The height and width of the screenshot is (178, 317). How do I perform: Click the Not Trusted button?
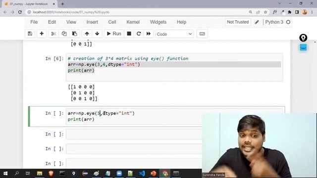coord(238,22)
